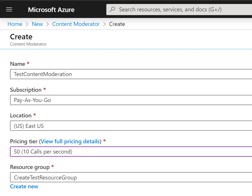Image resolution: width=252 pixels, height=196 pixels.
Task: Click the search magnifier icon
Action: [112, 9]
